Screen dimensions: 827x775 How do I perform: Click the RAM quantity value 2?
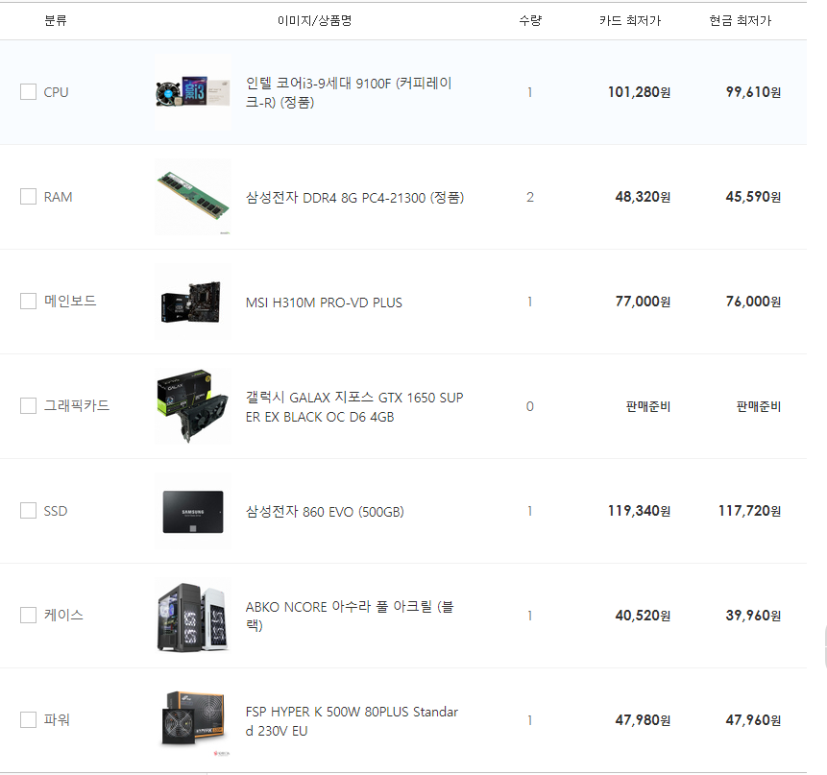pyautogui.click(x=530, y=197)
